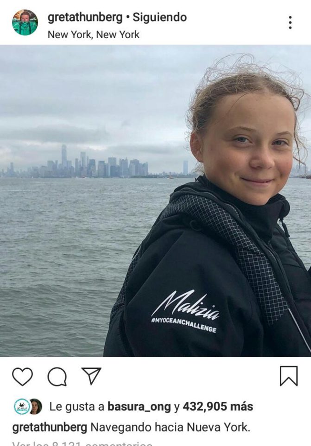Expand Ver los 8,131 comentarios
Image resolution: width=311 pixels, height=446 pixels.
83,443
